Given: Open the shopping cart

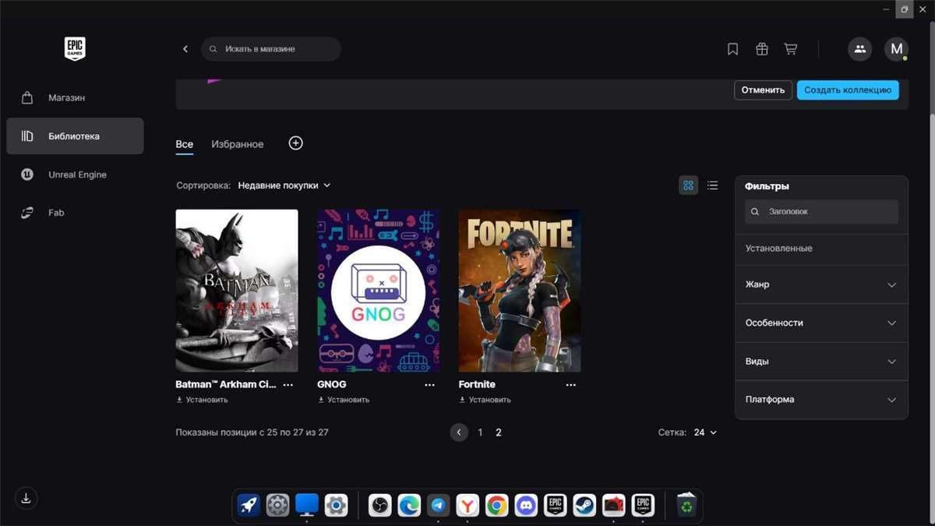Looking at the screenshot, I should (x=791, y=49).
